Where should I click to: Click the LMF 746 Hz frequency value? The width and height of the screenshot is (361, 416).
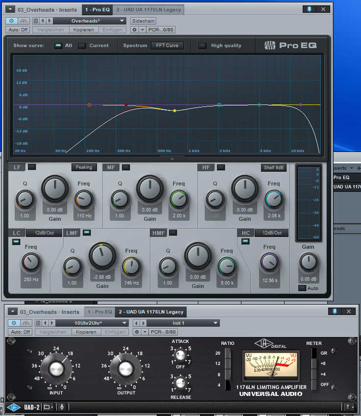click(131, 283)
